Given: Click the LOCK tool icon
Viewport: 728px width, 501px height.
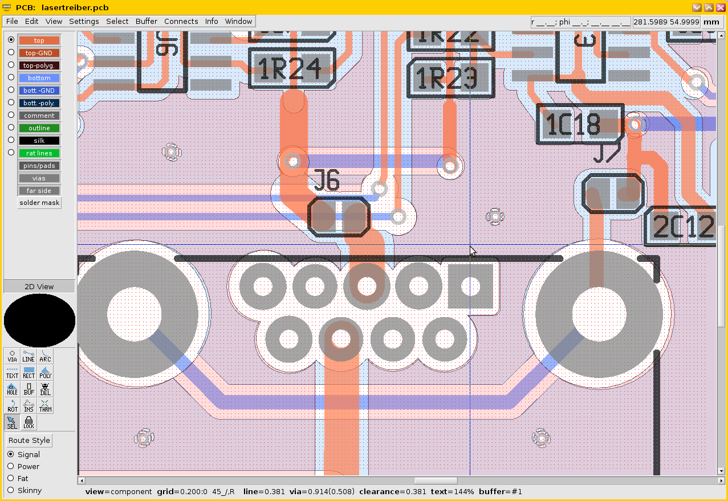Looking at the screenshot, I should point(29,422).
